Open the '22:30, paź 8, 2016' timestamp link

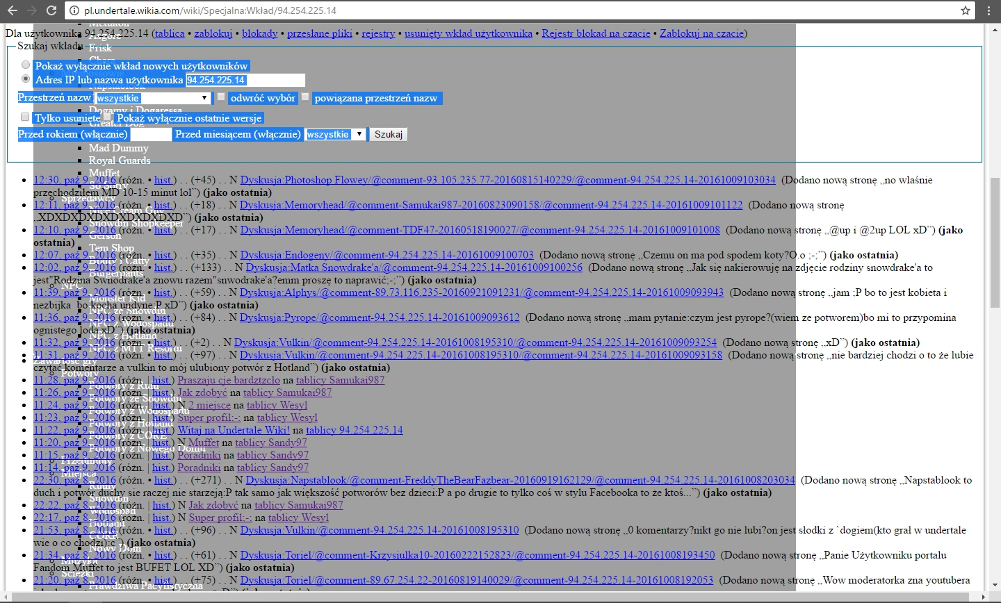click(74, 480)
